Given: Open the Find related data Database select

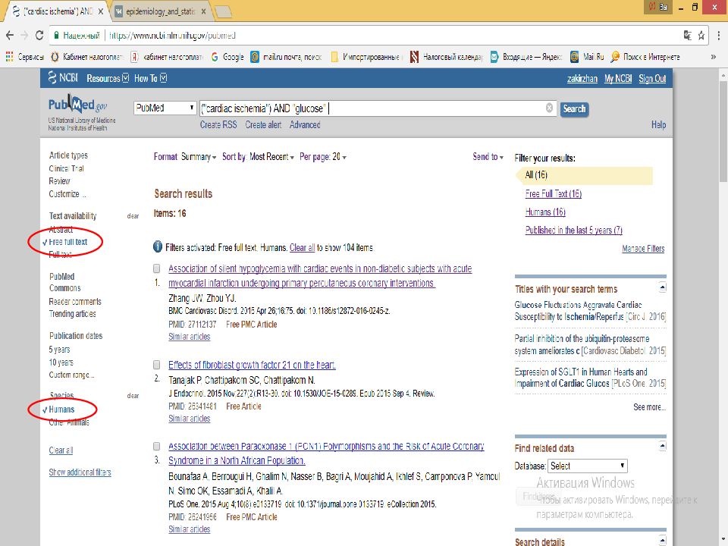Looking at the screenshot, I should click(588, 466).
